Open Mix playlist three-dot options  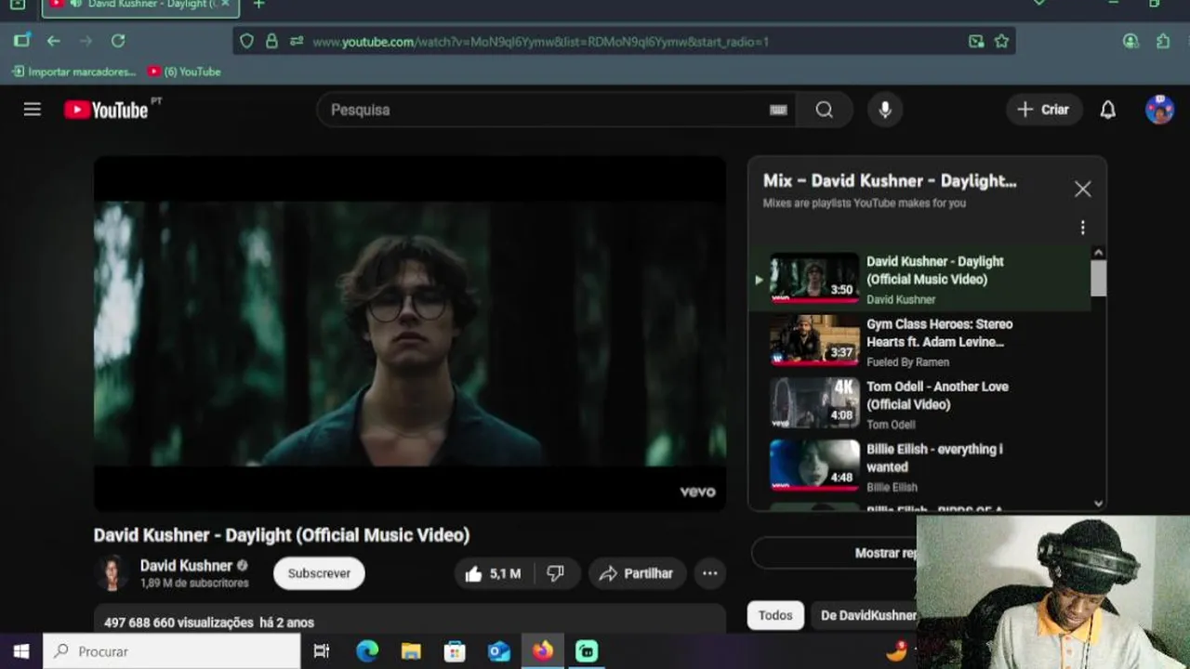1082,228
